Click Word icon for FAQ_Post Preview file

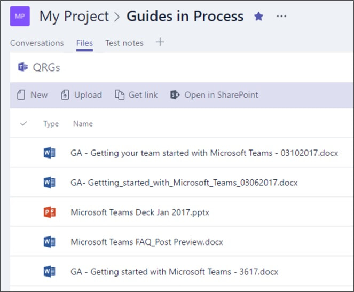pyautogui.click(x=50, y=242)
